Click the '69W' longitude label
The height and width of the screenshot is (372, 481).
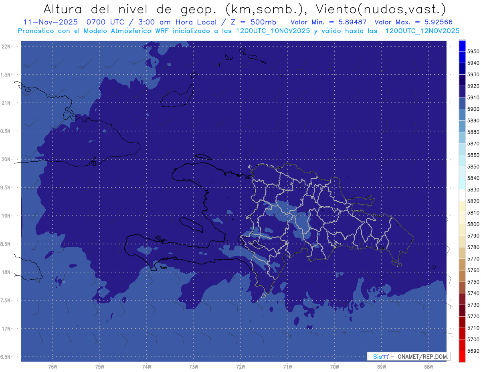382,366
